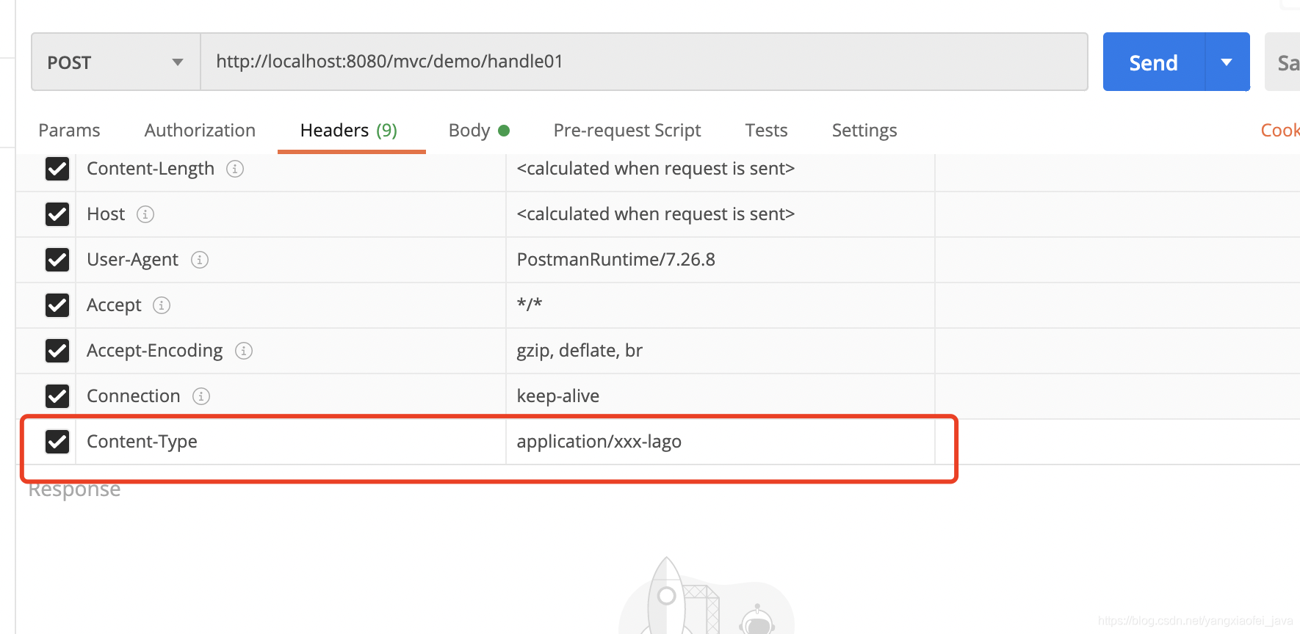Open the Tests tab
The height and width of the screenshot is (634, 1300).
pos(766,131)
